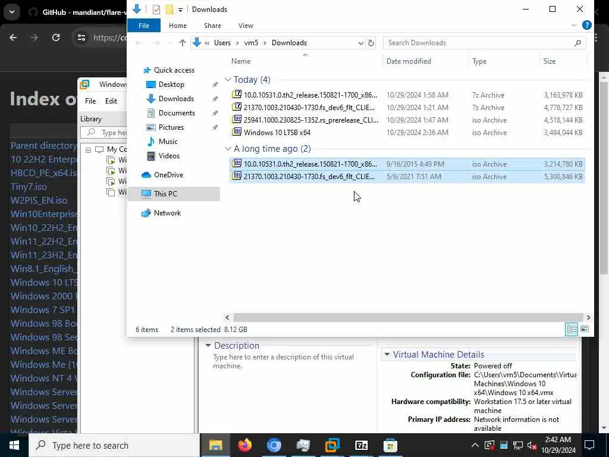Viewport: 609px width, 457px height.
Task: Switch to Large icons view layout
Action: point(584,330)
